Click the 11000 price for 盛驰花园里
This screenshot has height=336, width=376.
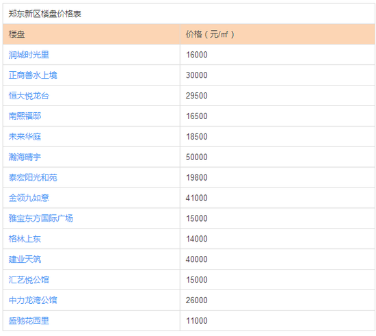(197, 321)
